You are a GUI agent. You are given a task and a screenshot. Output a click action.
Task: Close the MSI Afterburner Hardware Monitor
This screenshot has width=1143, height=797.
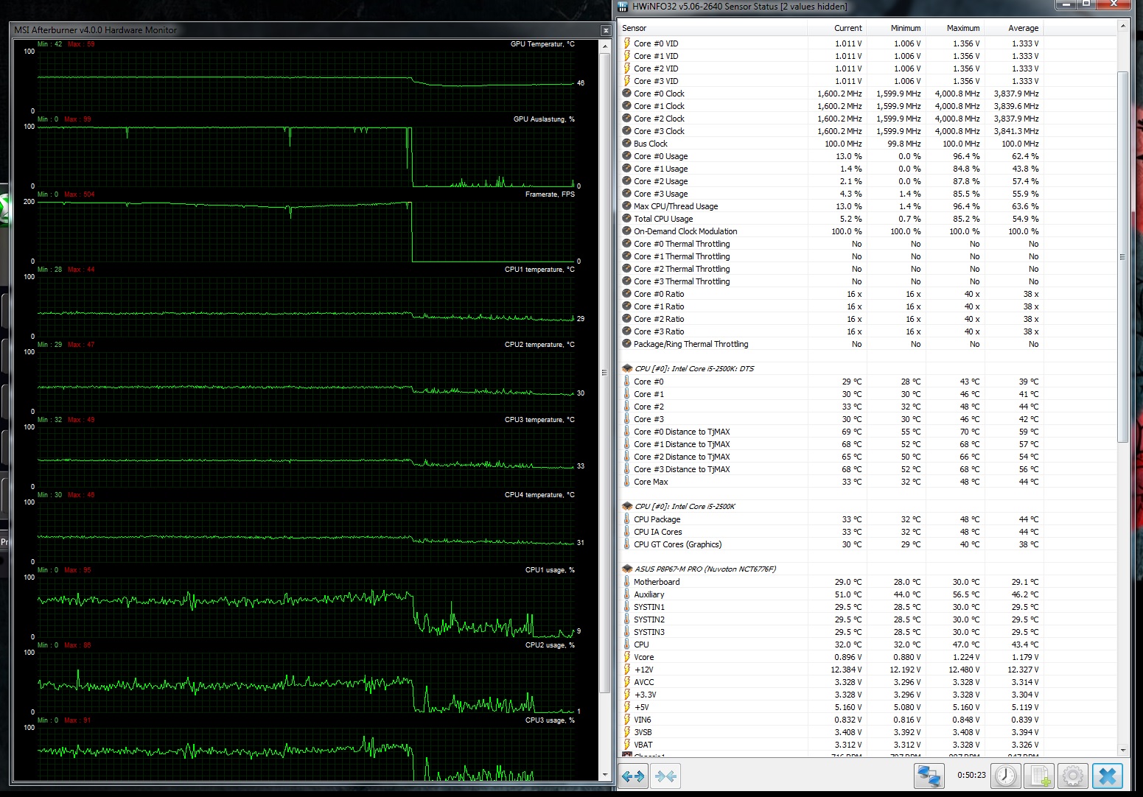pos(606,30)
